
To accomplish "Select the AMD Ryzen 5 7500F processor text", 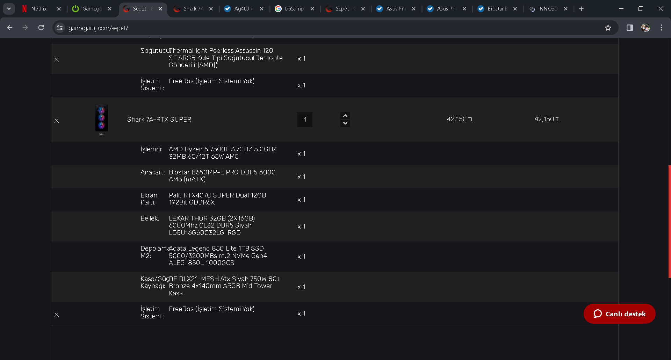I will tap(223, 153).
